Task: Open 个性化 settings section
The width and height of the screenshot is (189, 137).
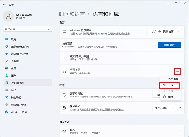Action: [15, 61]
